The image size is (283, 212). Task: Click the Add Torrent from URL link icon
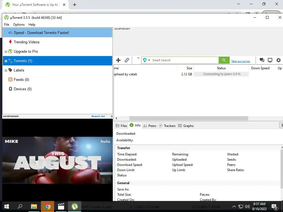127,60
